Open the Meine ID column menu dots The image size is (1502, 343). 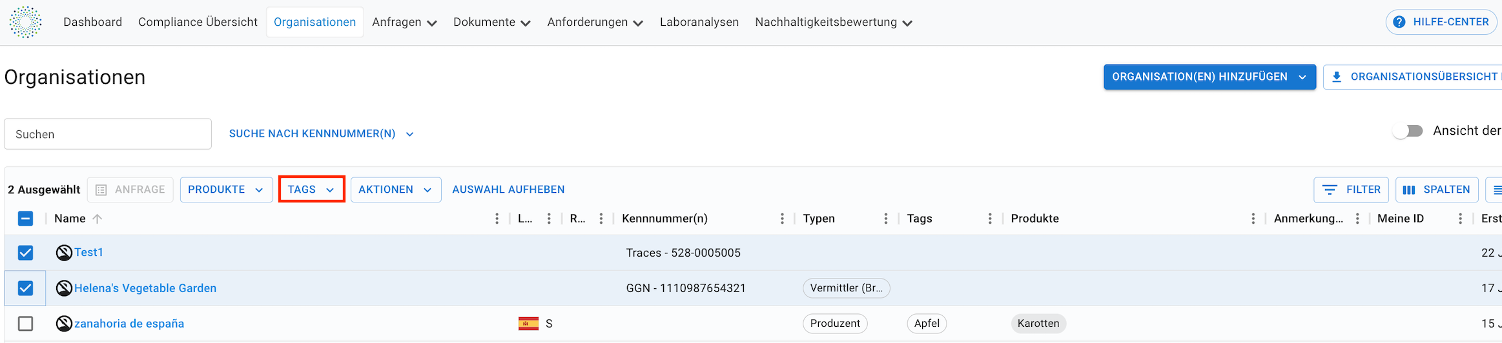[x=1460, y=219]
